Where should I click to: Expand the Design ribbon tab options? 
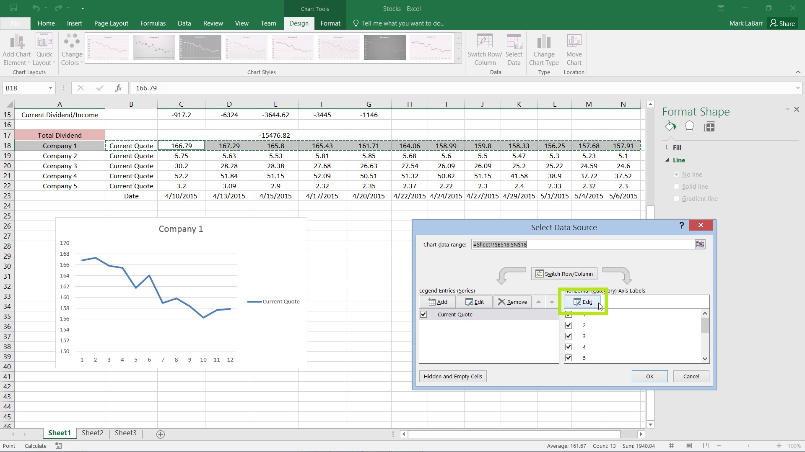(299, 23)
